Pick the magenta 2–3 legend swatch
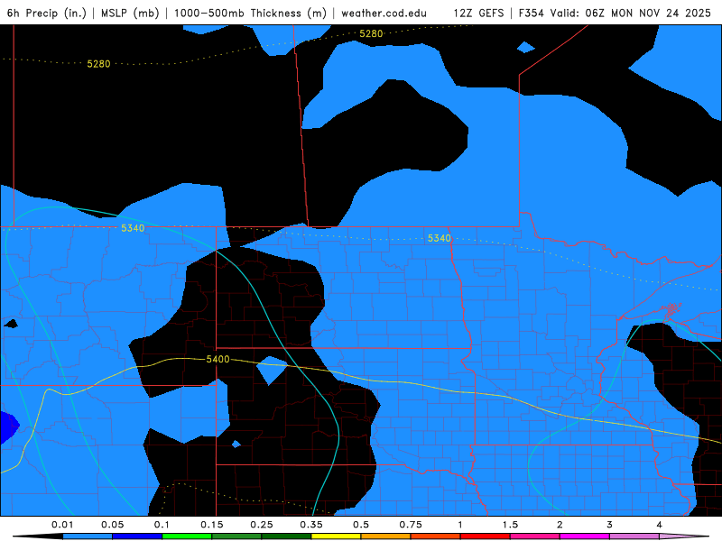Viewport: 722px width, 541px height. pyautogui.click(x=585, y=536)
